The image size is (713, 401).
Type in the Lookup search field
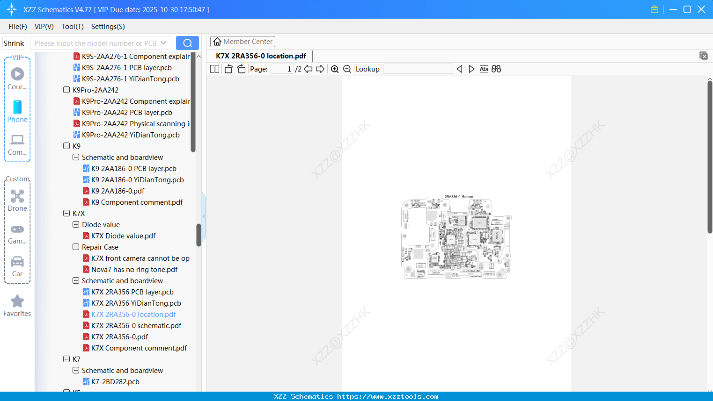pos(417,69)
